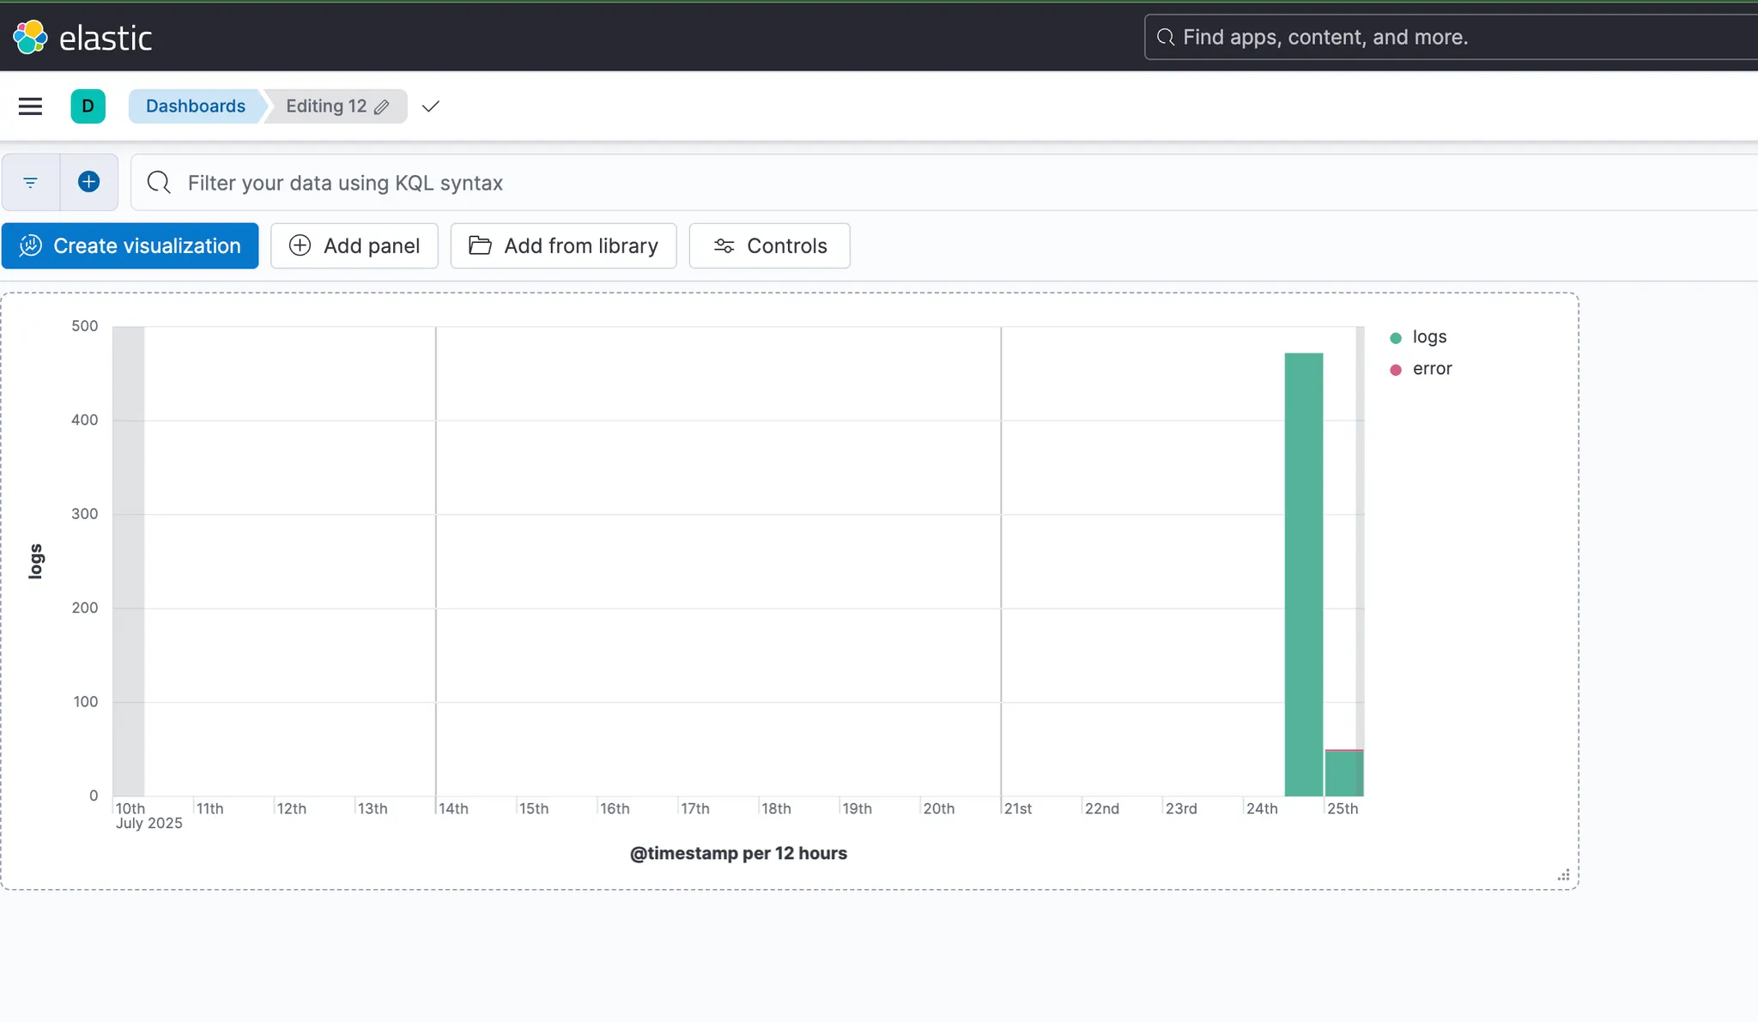Click the green logs legend color dot
1758x1022 pixels.
tap(1396, 338)
